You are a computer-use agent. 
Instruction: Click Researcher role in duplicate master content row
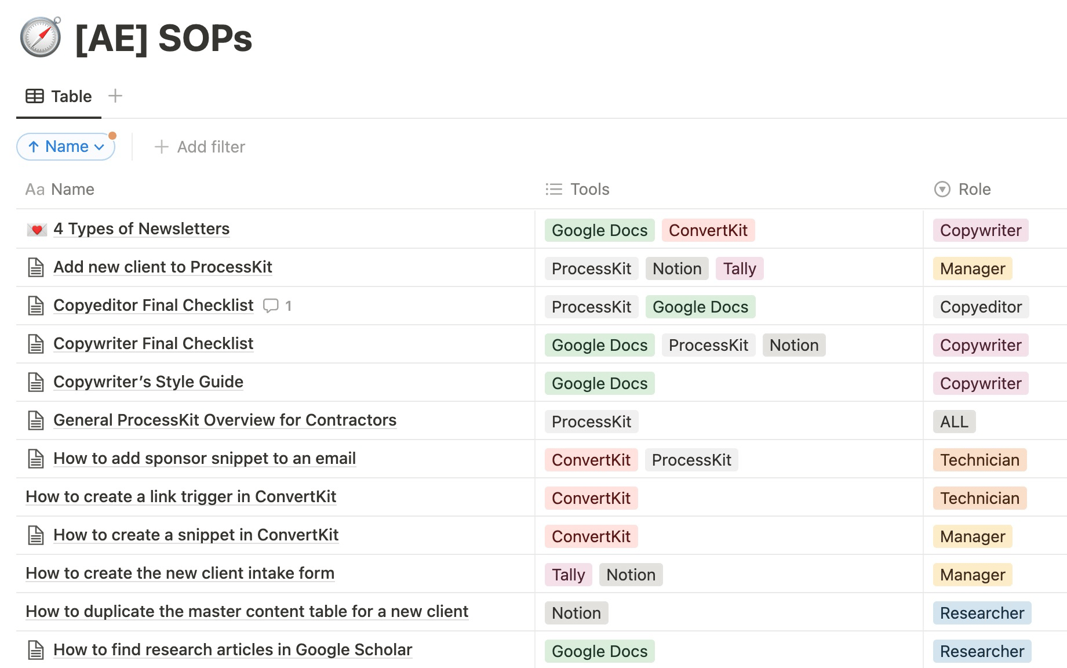pos(982,613)
